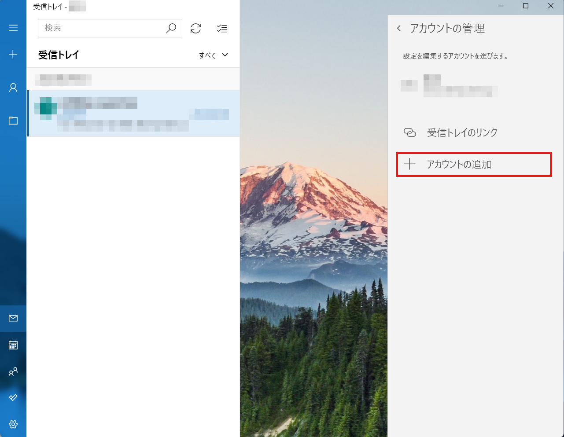The image size is (564, 437).
Task: Maximize the Mail window
Action: tap(526, 6)
